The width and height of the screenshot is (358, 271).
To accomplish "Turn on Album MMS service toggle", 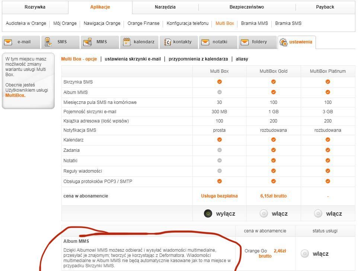I will pos(305,254).
